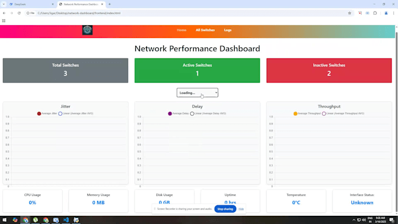Screen dimensions: 398x224
Task: Open All Switches page
Action: click(205, 30)
